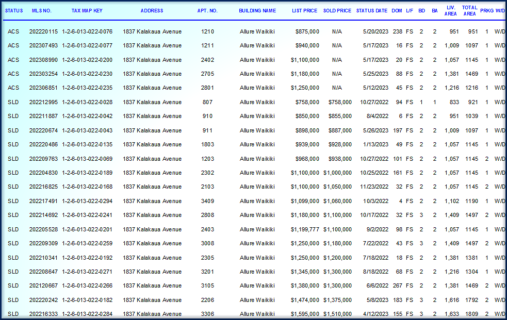Select MLS number 202214692

pyautogui.click(x=43, y=215)
